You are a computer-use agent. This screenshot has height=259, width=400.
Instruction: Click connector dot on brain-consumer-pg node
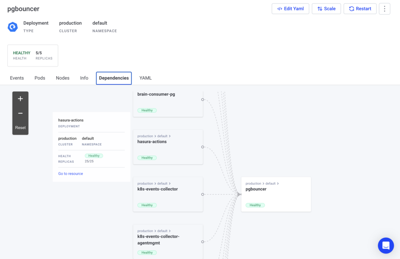(x=203, y=100)
